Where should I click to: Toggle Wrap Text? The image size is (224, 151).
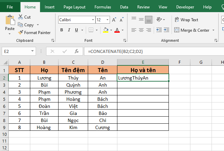(186, 20)
